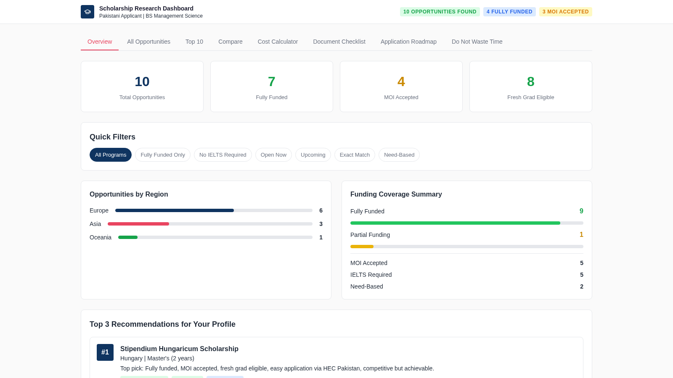Click the Scholarship Research Dashboard title
The height and width of the screenshot is (378, 673).
pos(146,8)
